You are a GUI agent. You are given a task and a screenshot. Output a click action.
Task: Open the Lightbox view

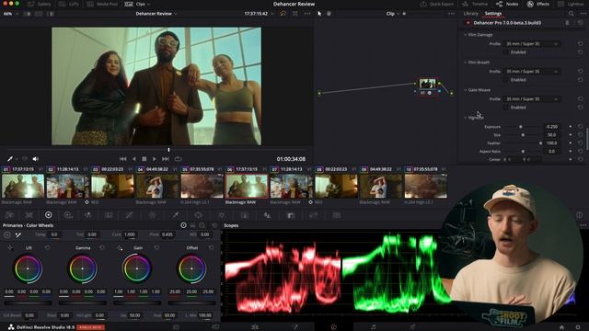point(571,4)
